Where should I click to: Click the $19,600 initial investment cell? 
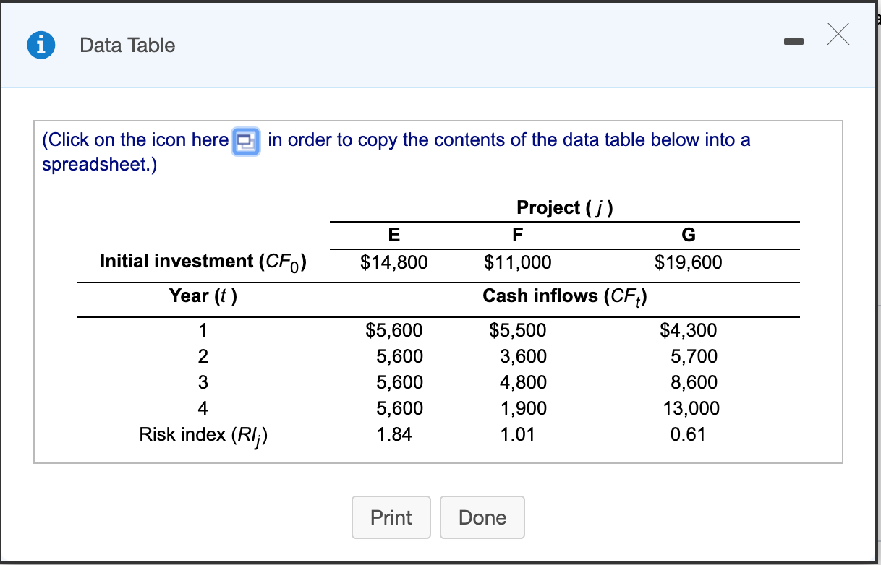[x=688, y=262]
